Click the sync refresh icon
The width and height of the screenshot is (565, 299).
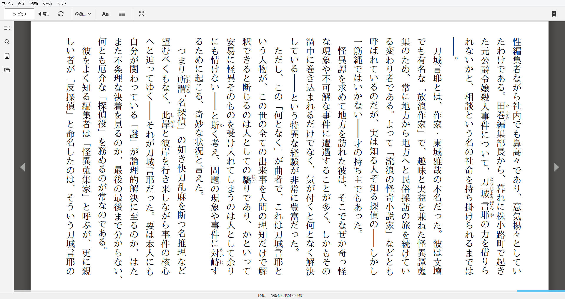tap(61, 14)
